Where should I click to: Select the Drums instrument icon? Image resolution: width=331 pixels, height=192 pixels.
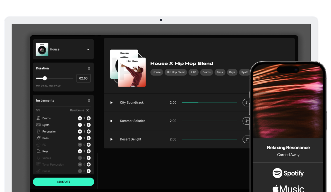coord(38,118)
